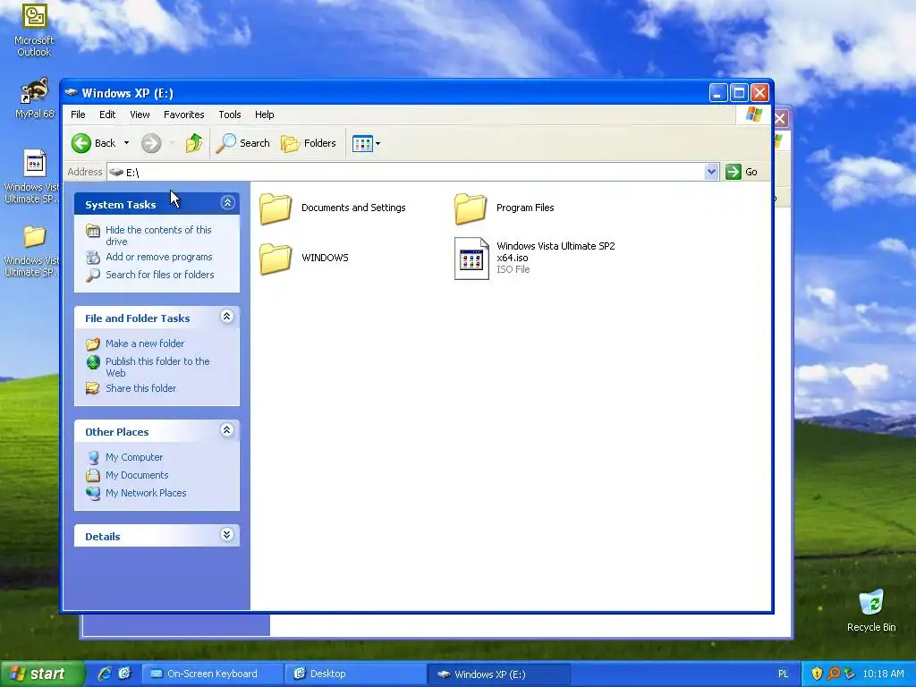Close the background window behind Explorer

780,119
